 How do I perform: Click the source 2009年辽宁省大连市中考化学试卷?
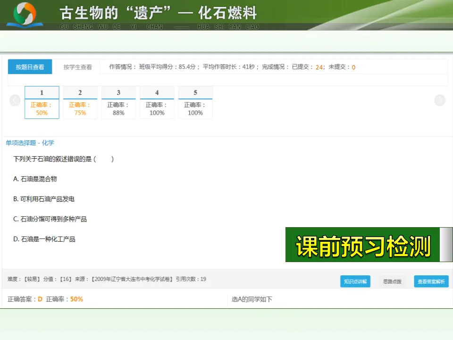[132, 279]
